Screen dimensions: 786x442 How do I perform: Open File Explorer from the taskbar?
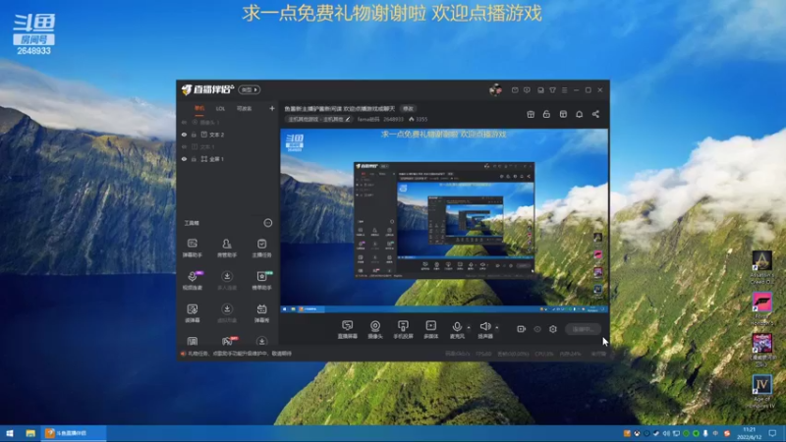[x=30, y=433]
